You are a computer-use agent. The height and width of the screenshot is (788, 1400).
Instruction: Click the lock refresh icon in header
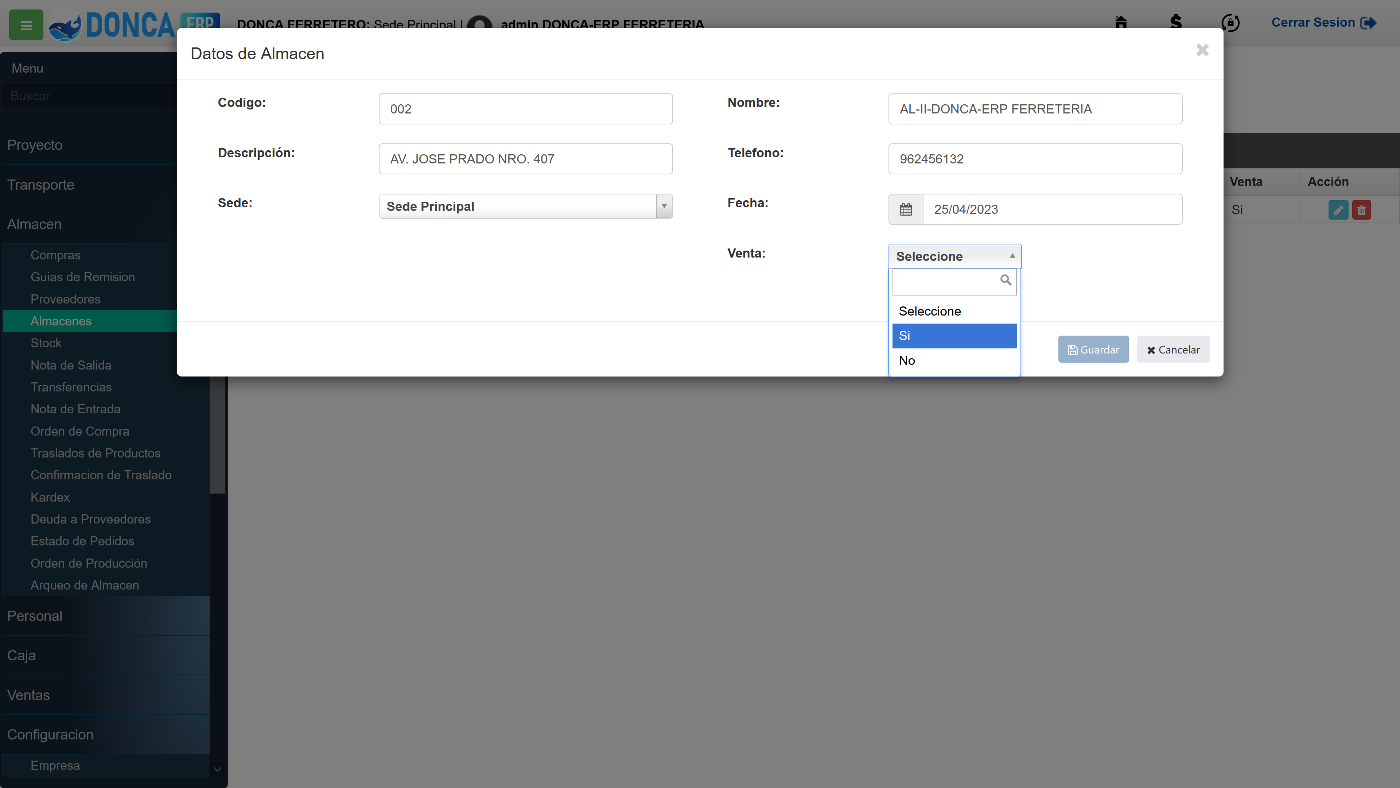[1230, 23]
